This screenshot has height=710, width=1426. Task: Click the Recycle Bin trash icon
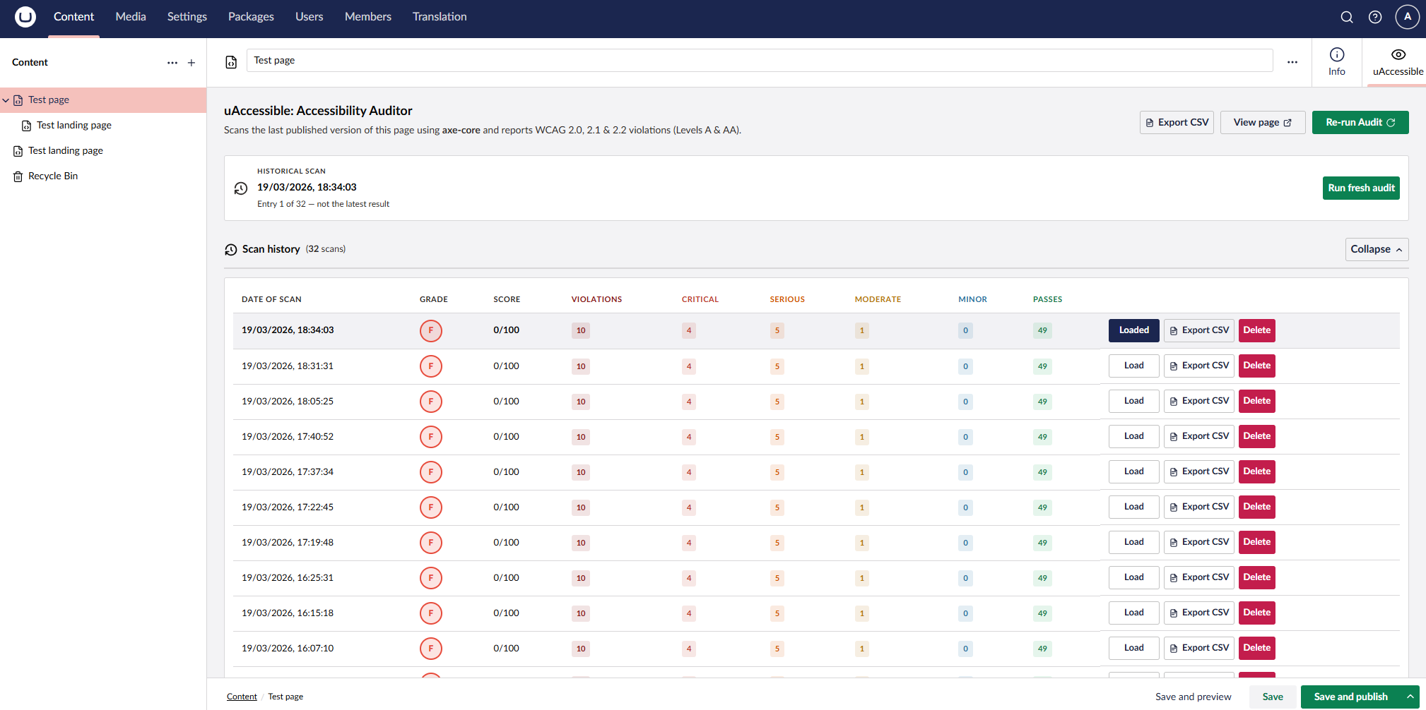pyautogui.click(x=17, y=176)
